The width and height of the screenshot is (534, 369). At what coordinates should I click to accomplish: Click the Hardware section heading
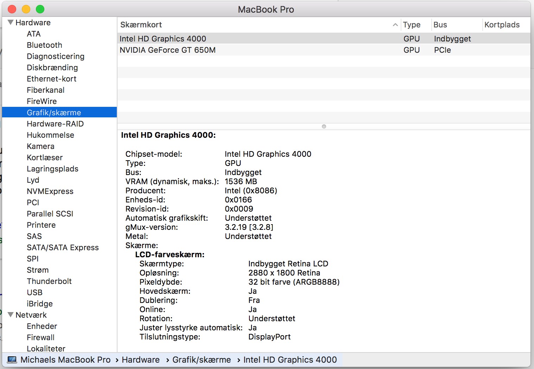pyautogui.click(x=33, y=22)
